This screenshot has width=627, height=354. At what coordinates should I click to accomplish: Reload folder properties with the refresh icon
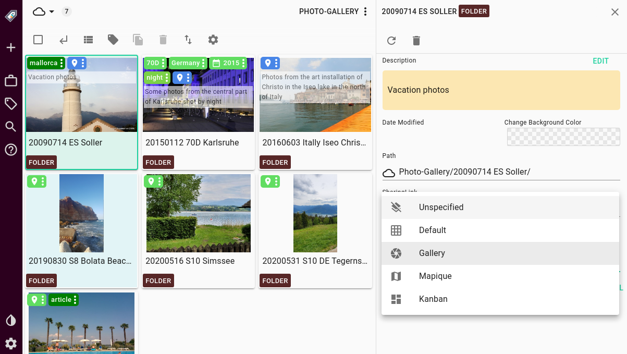point(391,41)
